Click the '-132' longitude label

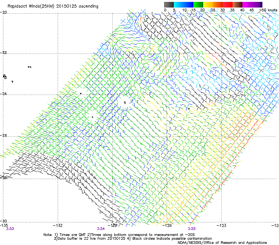pyautogui.click(x=58, y=225)
